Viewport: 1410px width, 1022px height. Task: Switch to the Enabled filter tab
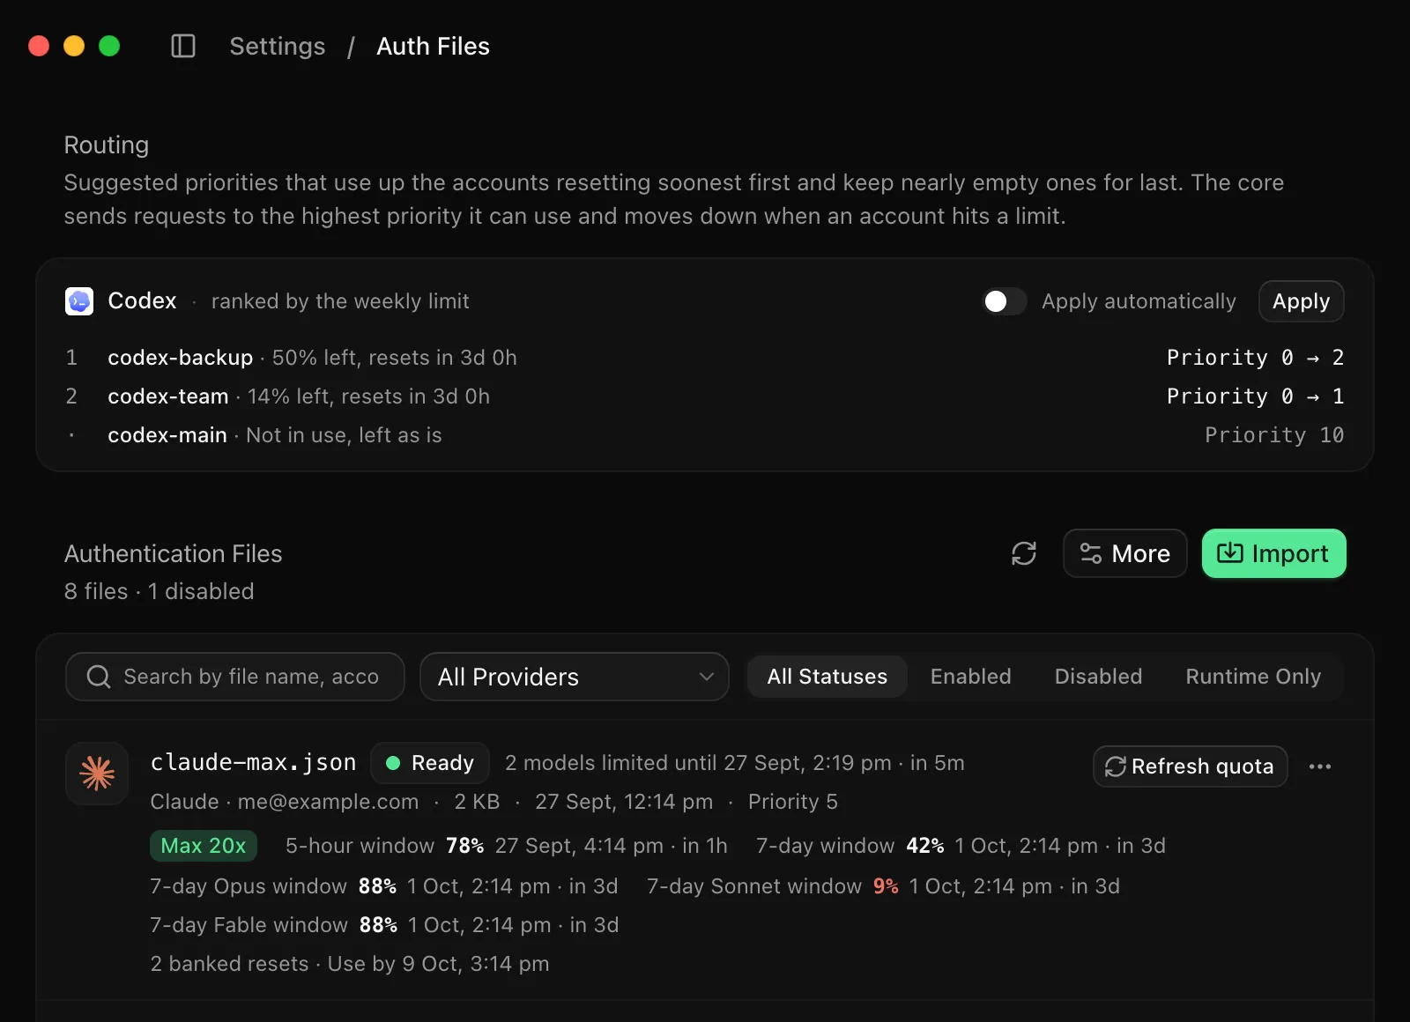tap(970, 677)
